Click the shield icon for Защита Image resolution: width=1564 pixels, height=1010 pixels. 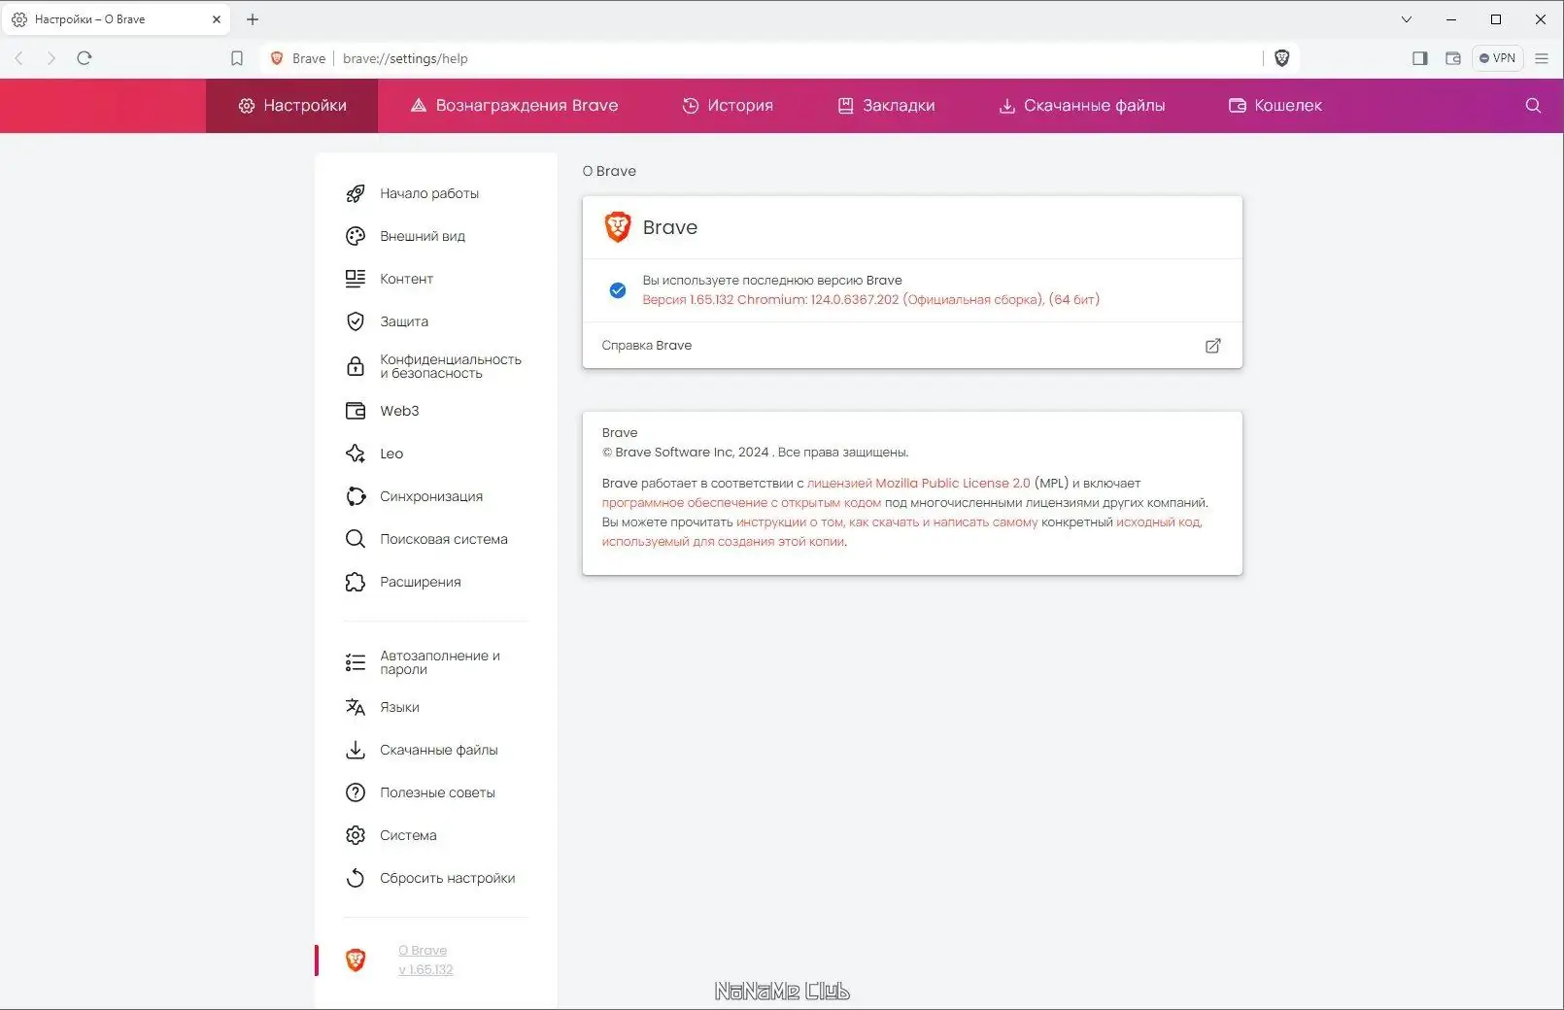356,321
